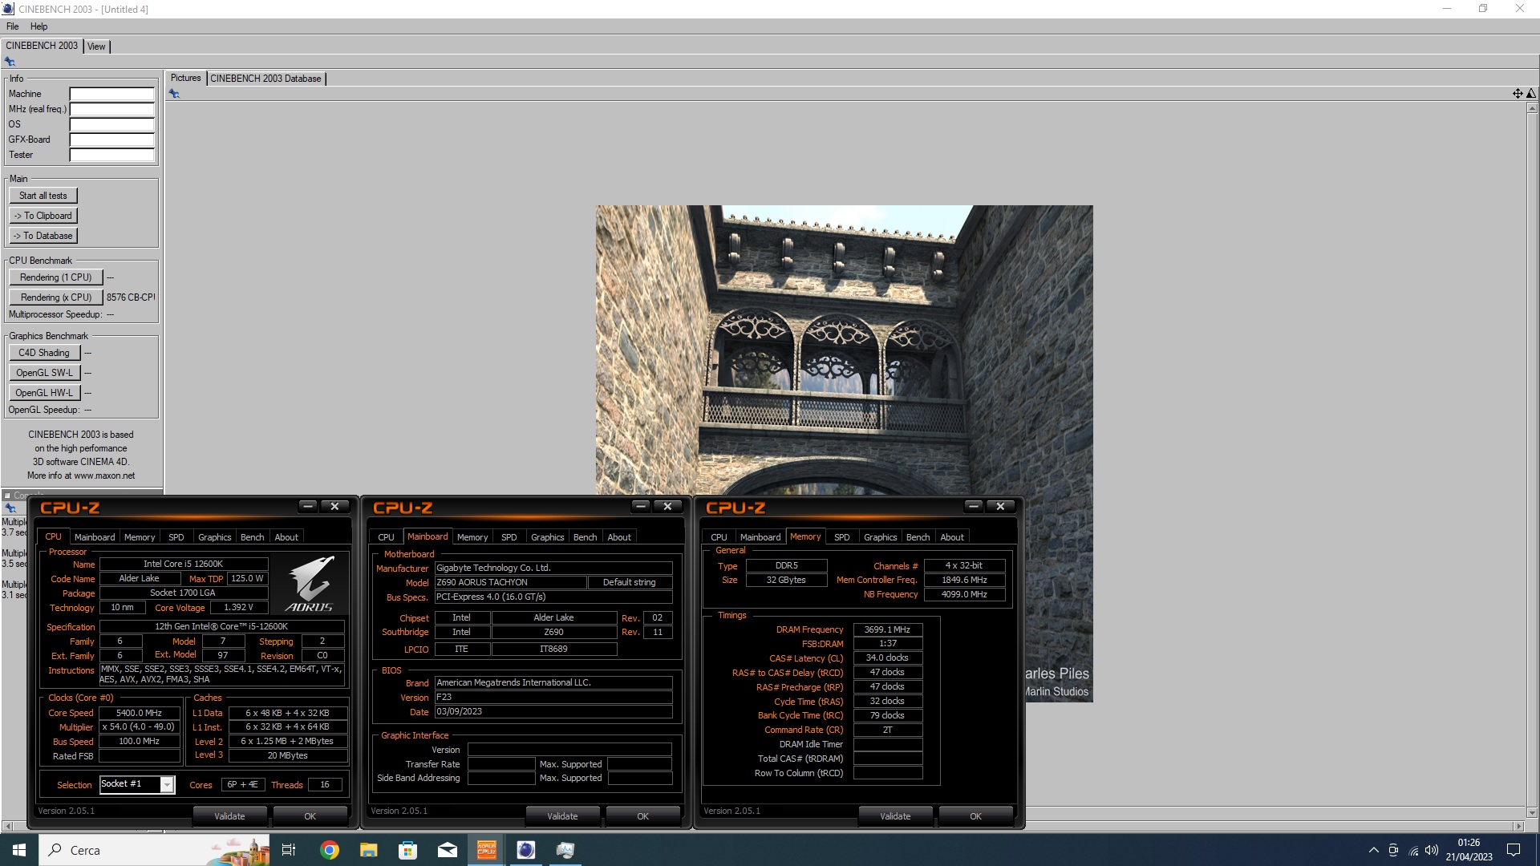Open Windows Start menu
1540x866 pixels.
(x=19, y=850)
